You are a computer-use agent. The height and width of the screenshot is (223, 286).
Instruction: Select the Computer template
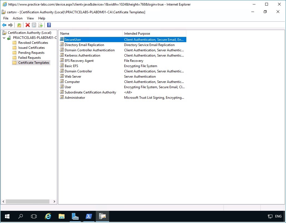point(72,82)
